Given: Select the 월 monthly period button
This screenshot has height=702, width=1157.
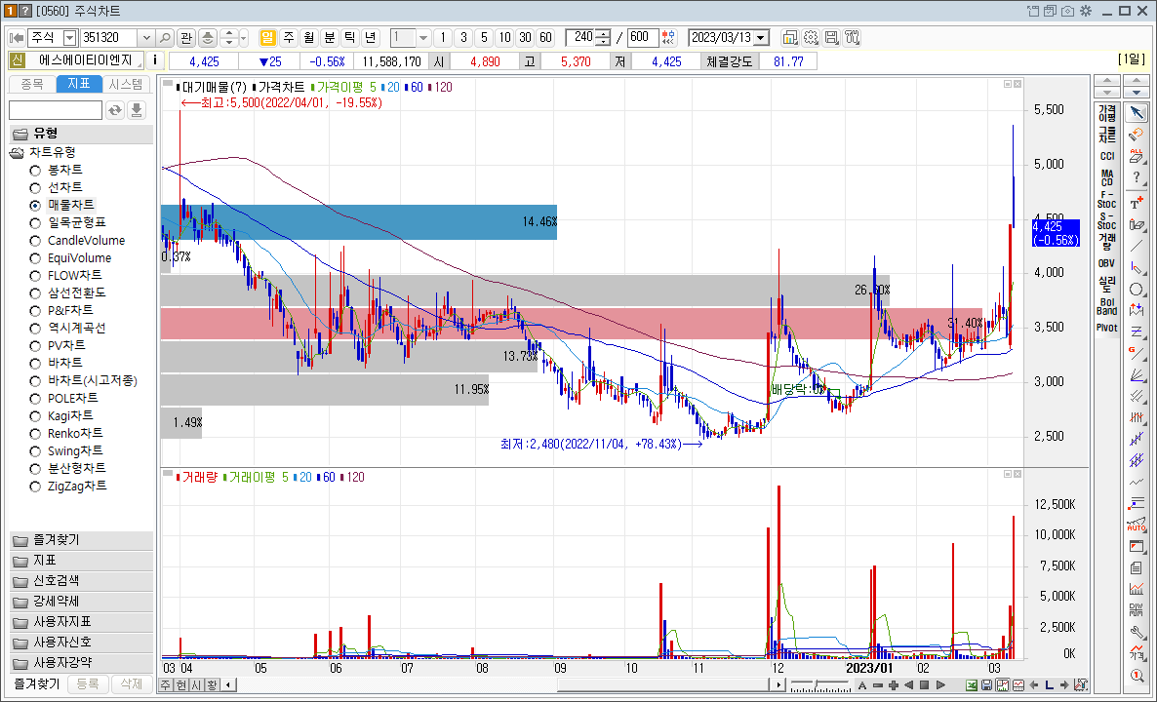Looking at the screenshot, I should [309, 38].
